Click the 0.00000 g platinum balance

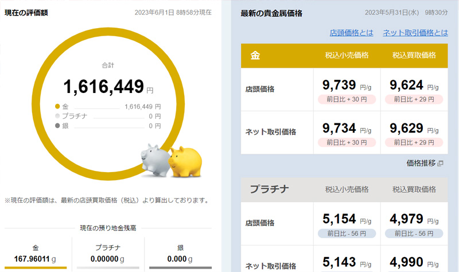[107, 259]
